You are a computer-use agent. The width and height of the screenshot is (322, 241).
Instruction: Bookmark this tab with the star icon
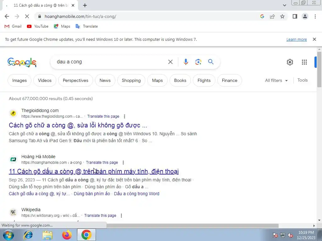[x=282, y=16]
